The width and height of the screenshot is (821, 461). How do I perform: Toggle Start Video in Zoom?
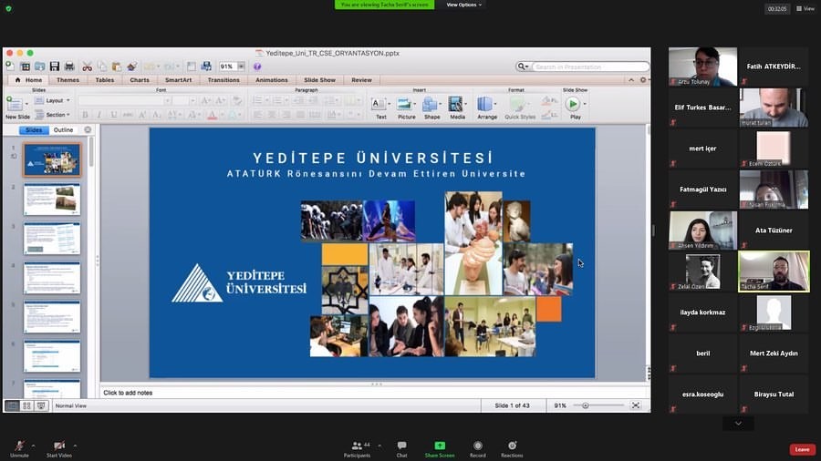(x=59, y=448)
